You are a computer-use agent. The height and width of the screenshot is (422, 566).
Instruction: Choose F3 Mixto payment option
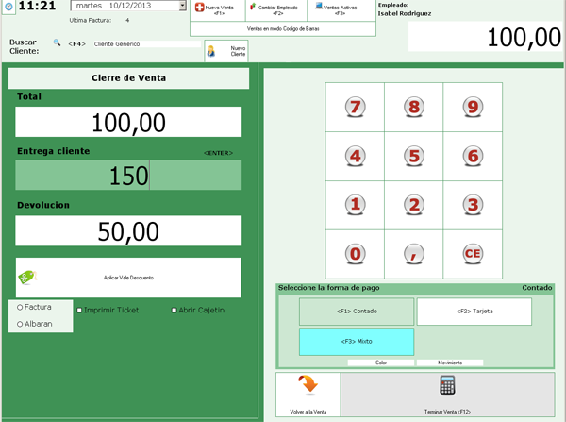coord(357,342)
